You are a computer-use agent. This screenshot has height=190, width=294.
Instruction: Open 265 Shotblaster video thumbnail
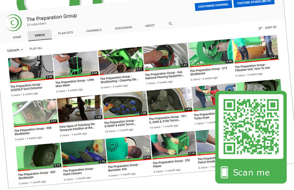click(x=39, y=157)
